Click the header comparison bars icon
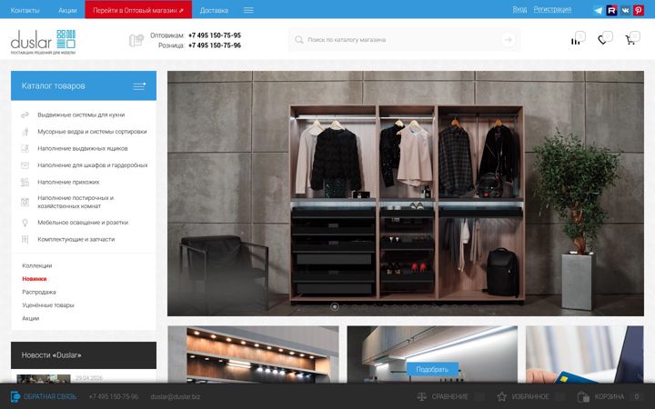 click(576, 41)
